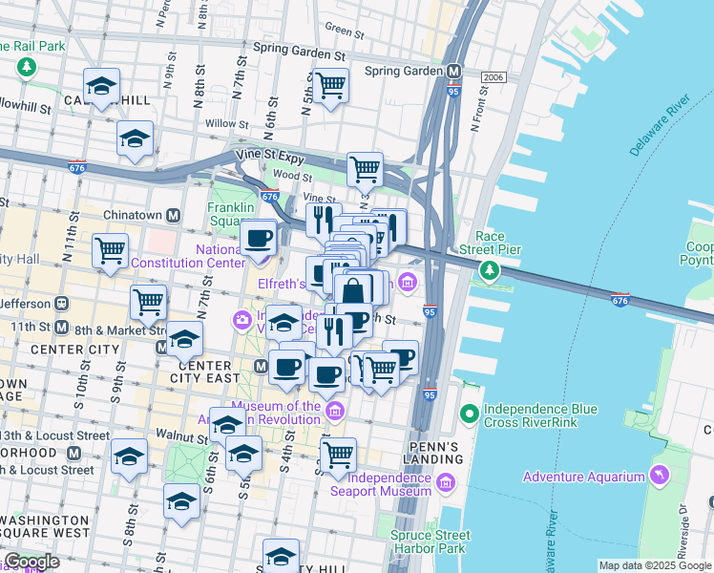Click the National Constitution Center label

(188, 257)
